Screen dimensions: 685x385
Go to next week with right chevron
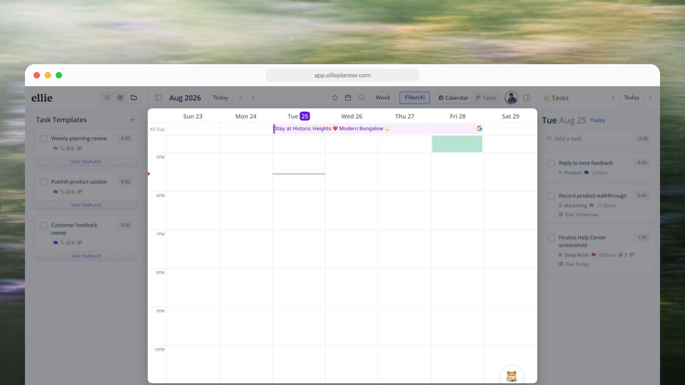click(253, 98)
